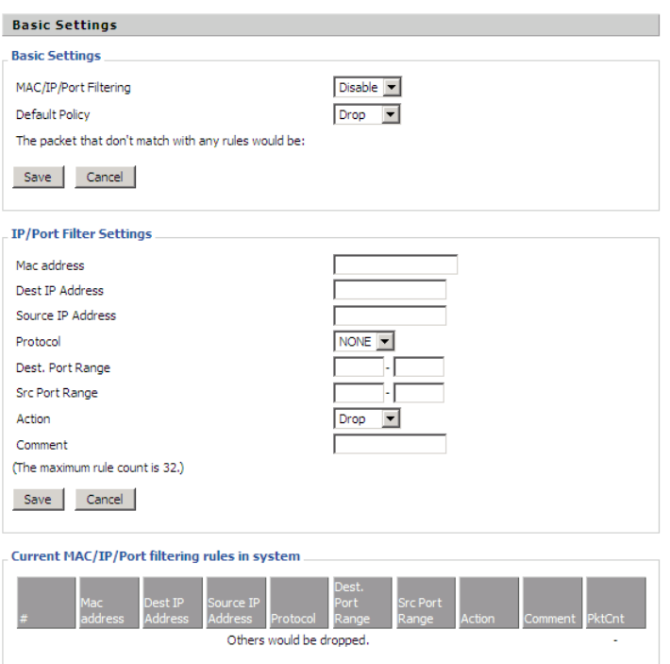This screenshot has height=664, width=670.
Task: Click the Comment text field
Action: coord(390,444)
